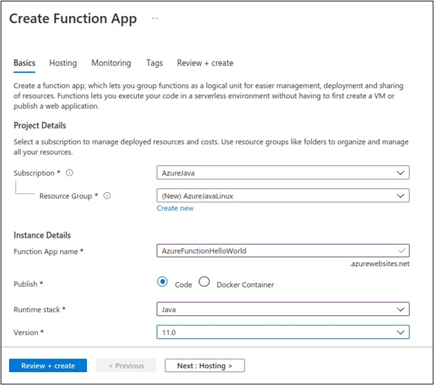The image size is (434, 385).
Task: Click the Publish field label
Action: [26, 284]
